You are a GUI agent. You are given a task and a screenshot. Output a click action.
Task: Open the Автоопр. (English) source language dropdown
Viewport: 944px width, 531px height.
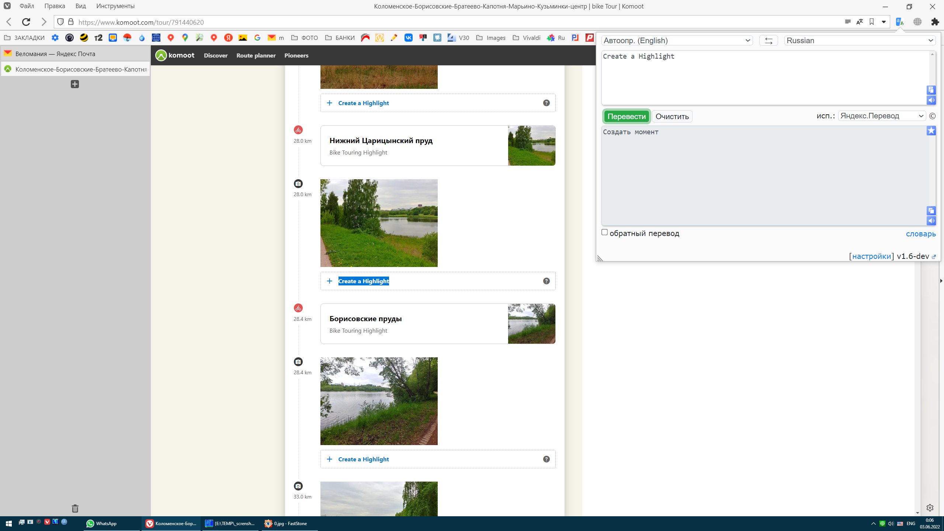(677, 41)
